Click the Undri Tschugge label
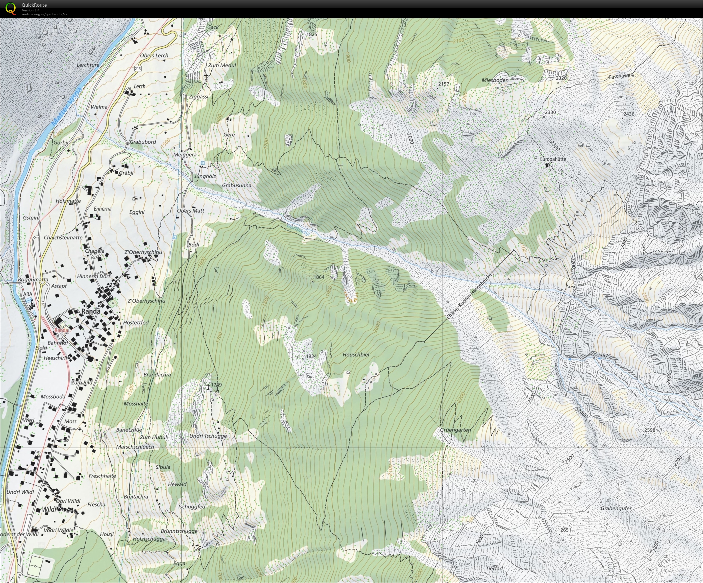The image size is (703, 583). point(208,436)
